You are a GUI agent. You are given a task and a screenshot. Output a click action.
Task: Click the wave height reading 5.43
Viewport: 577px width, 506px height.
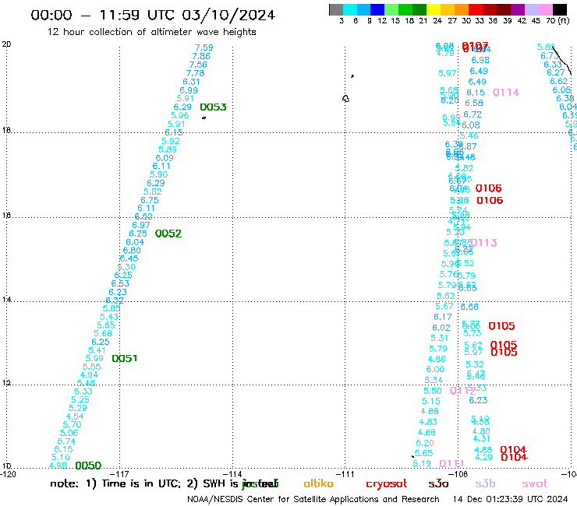click(109, 317)
